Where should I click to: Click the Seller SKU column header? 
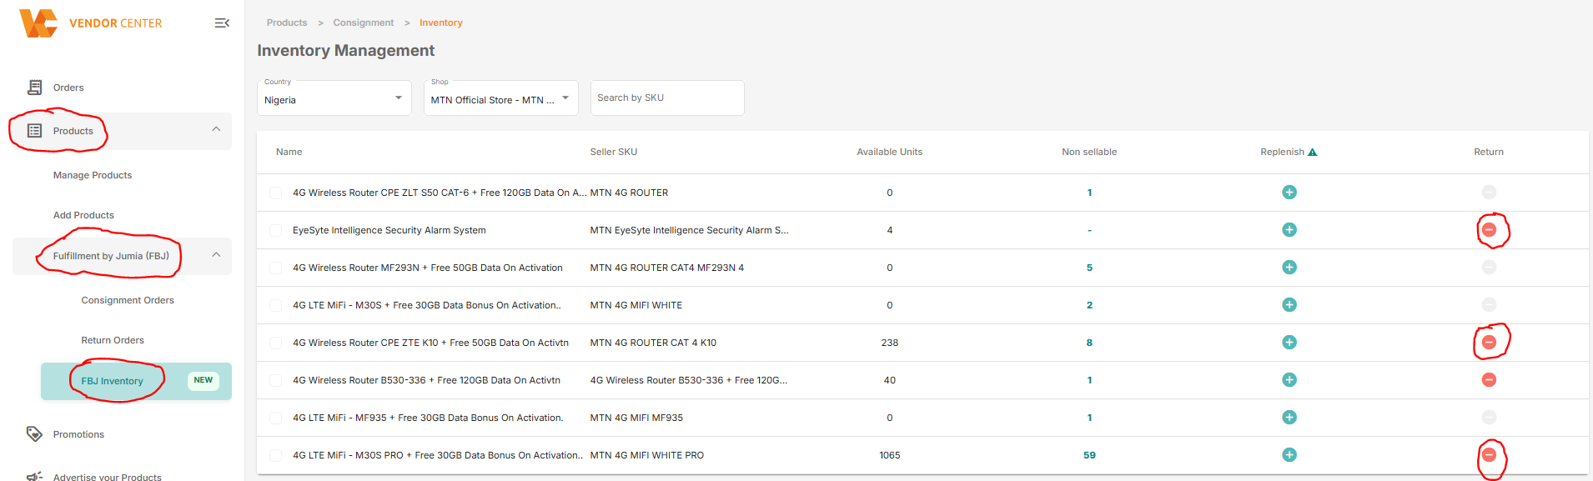coord(614,152)
